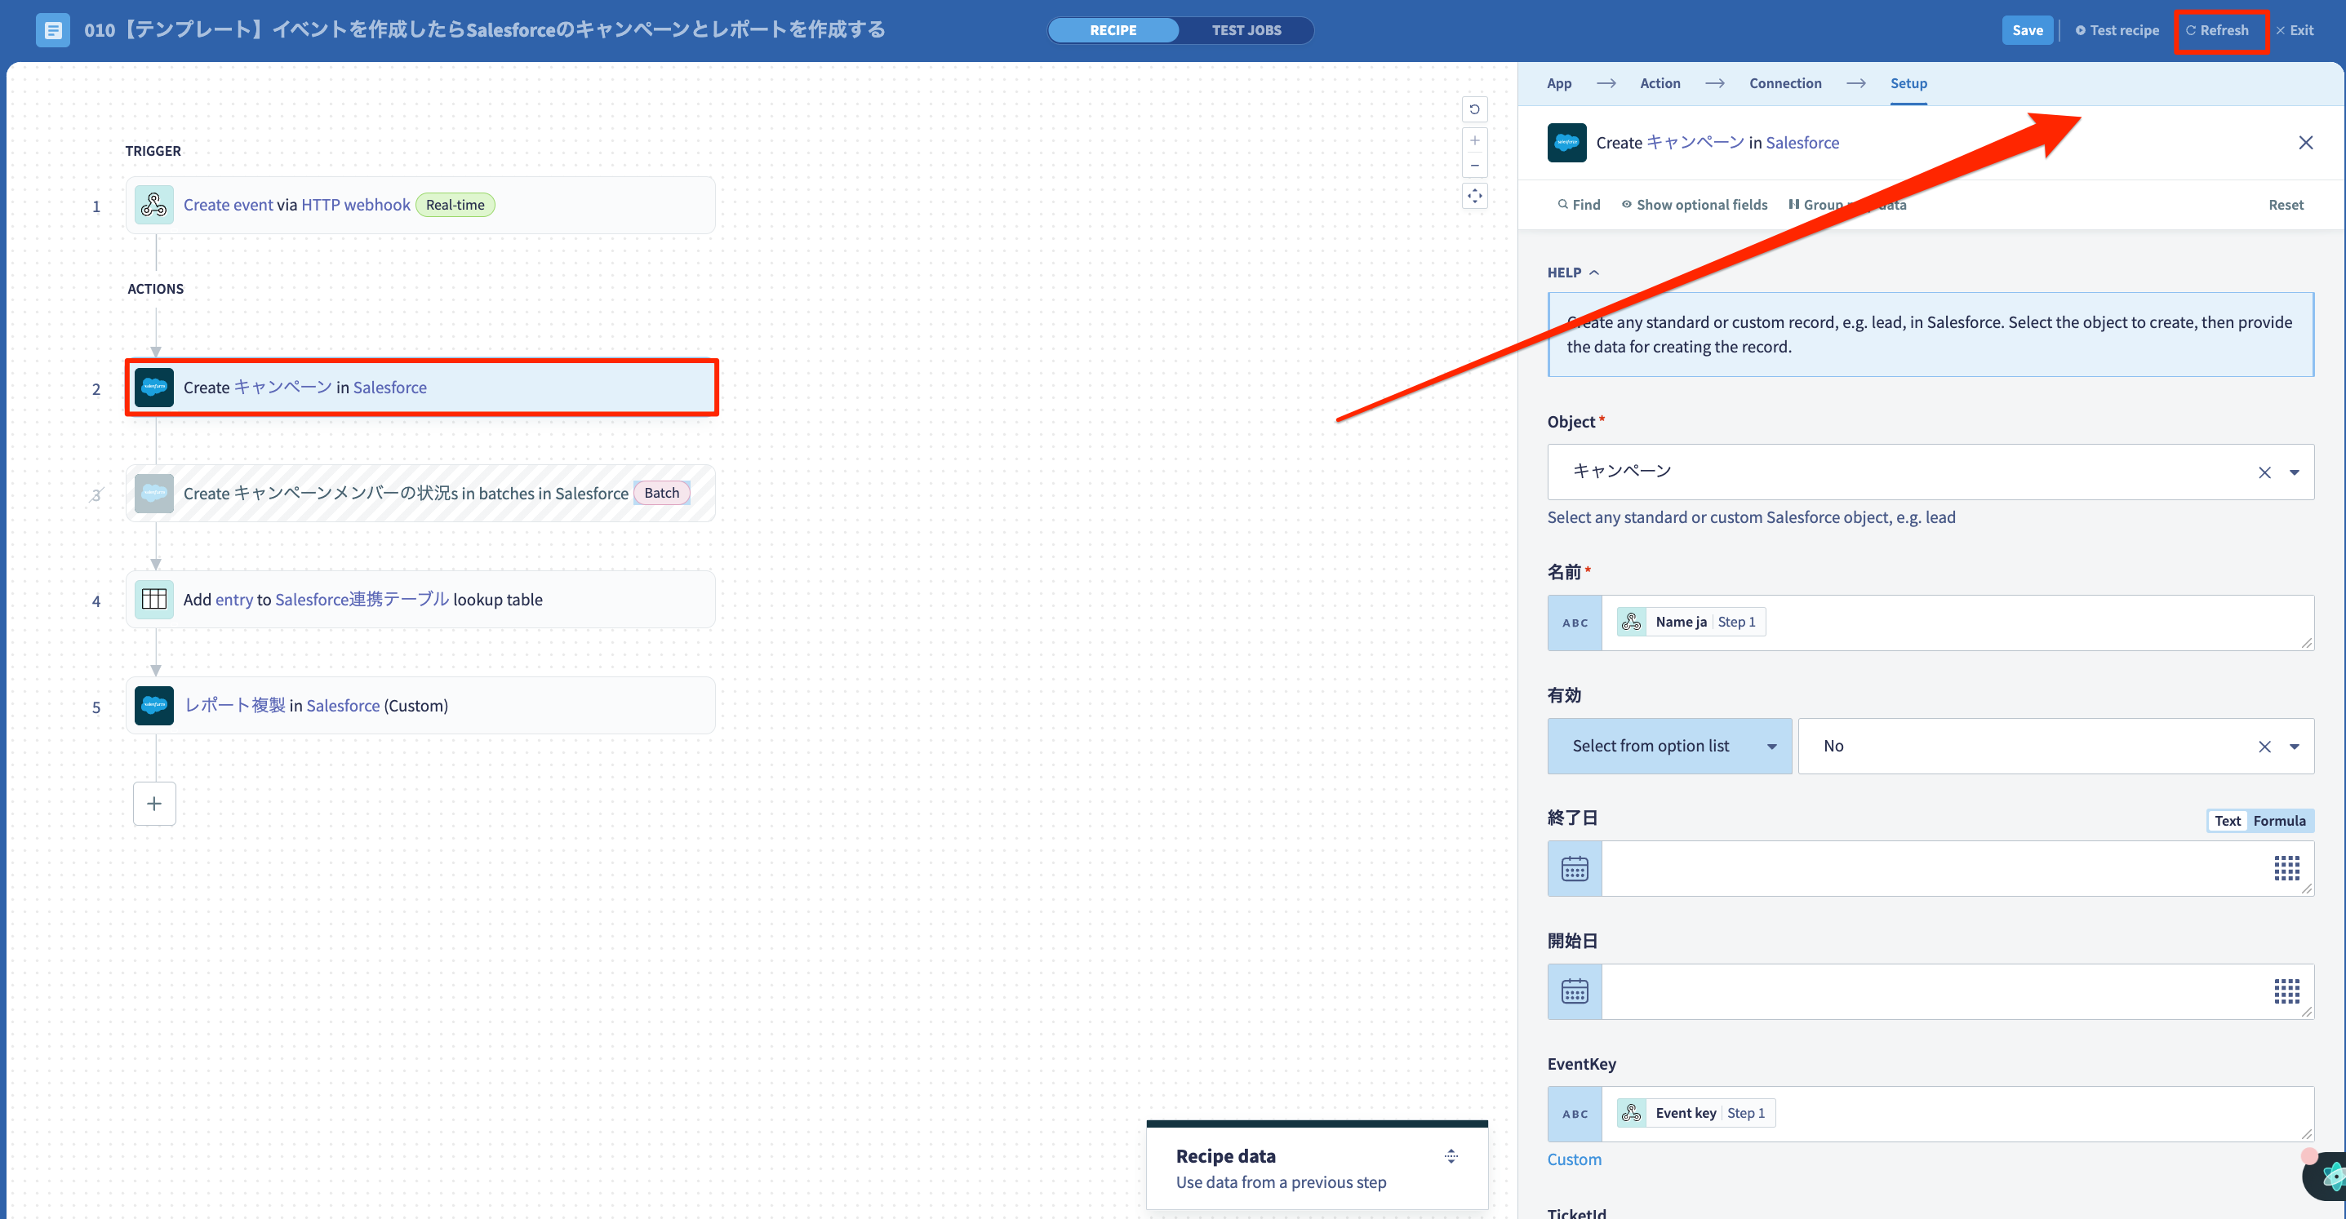The height and width of the screenshot is (1219, 2346).
Task: Click the recipe title text
Action: [x=485, y=30]
